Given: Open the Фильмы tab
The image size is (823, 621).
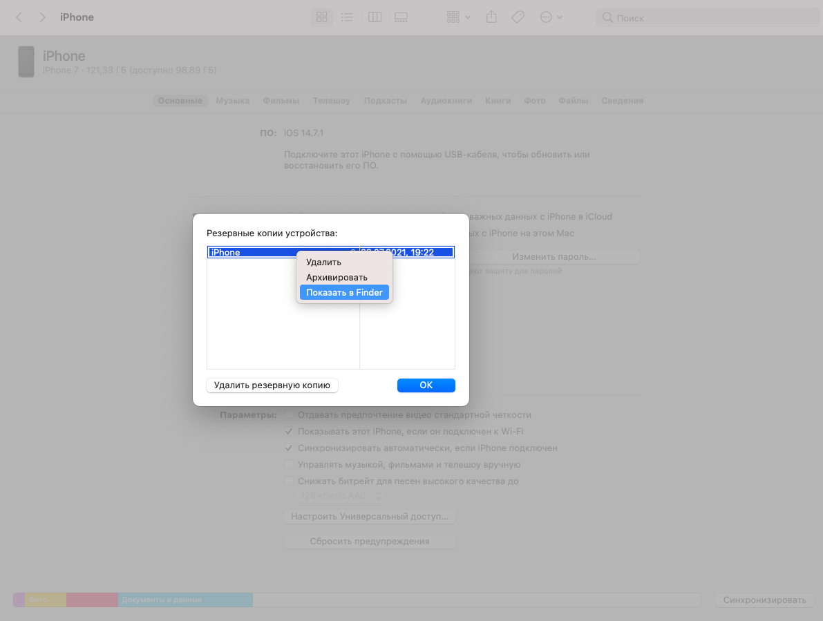Looking at the screenshot, I should pyautogui.click(x=281, y=101).
